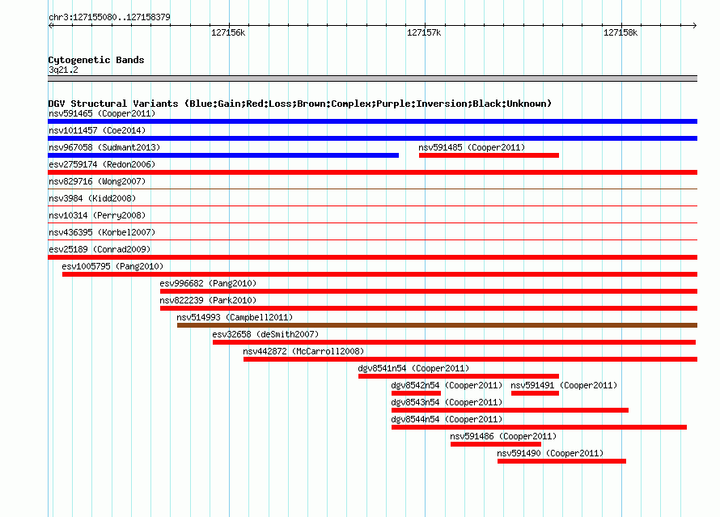Click the 3q21.2 band label
Viewport: 720px width, 517px height.
[x=63, y=70]
